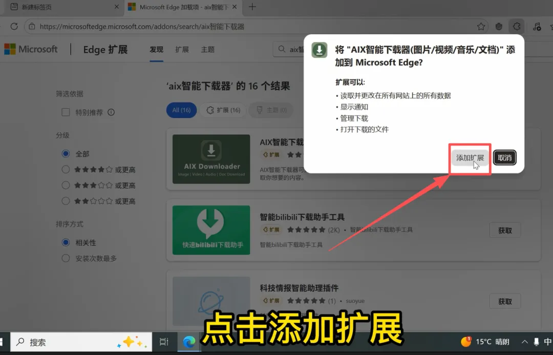
Task: Sort by 相关性 radio button
Action: click(x=66, y=242)
